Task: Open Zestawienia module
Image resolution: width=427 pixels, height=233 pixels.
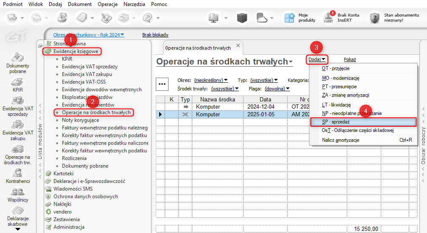Action: [x=67, y=219]
